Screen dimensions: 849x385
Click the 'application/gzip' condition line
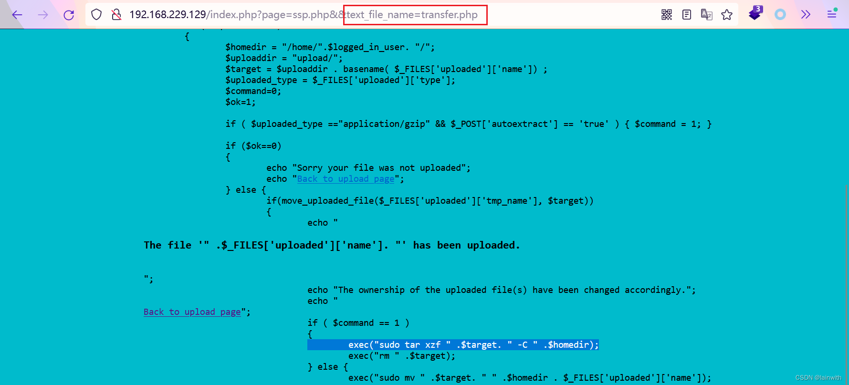[x=469, y=124]
